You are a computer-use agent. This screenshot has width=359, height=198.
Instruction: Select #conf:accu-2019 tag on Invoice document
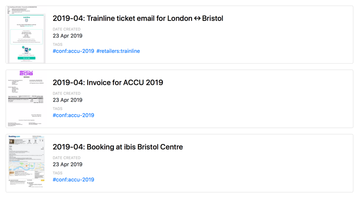tap(73, 115)
